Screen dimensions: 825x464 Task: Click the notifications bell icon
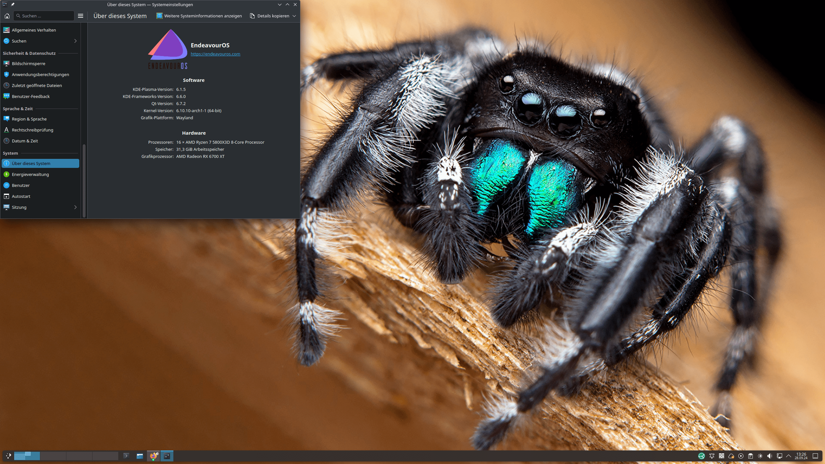(x=712, y=456)
